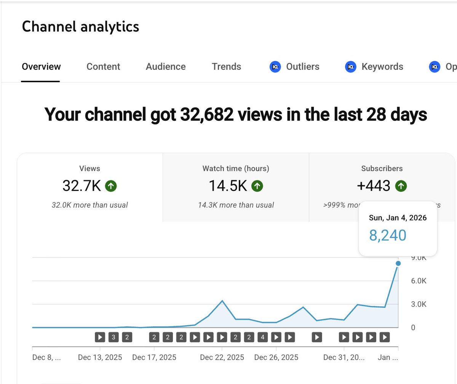Click the Dec 17, 2025 axis label
Viewport: 457px width, 384px height.
click(x=154, y=358)
